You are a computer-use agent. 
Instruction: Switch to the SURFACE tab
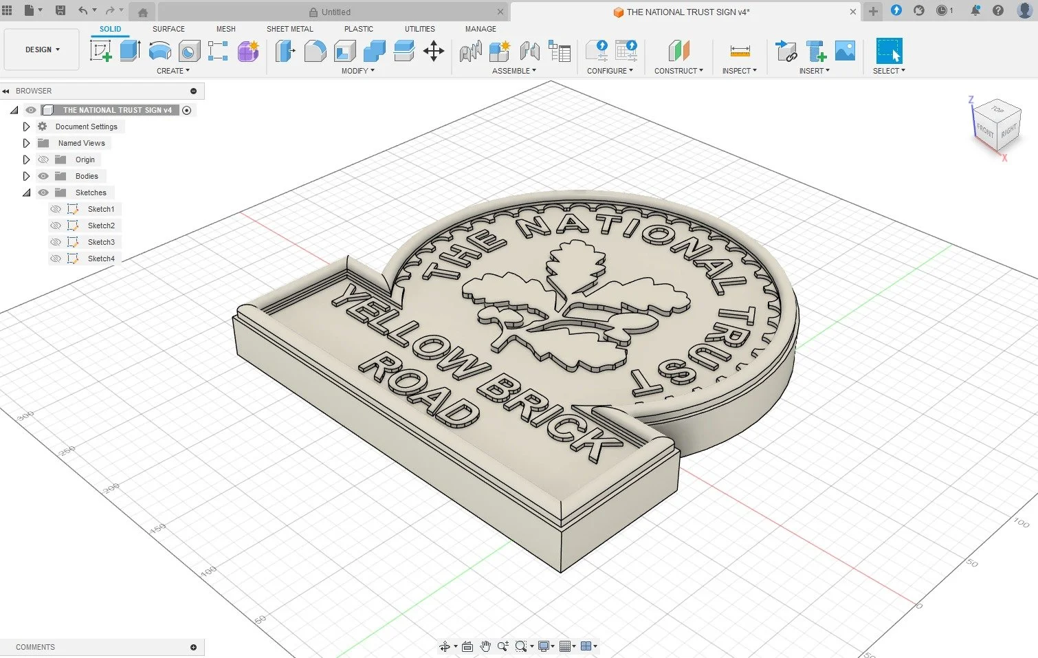click(168, 29)
